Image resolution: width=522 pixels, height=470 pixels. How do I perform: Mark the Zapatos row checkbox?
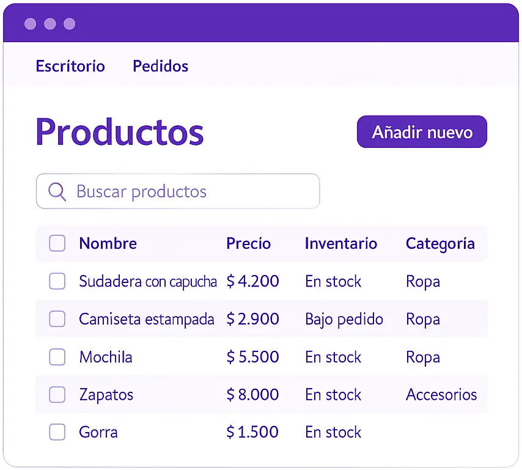tap(57, 395)
